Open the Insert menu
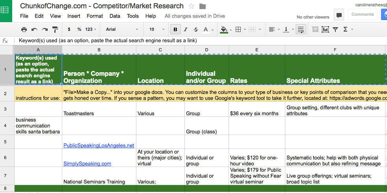This screenshot has width=387, height=193. (x=74, y=16)
